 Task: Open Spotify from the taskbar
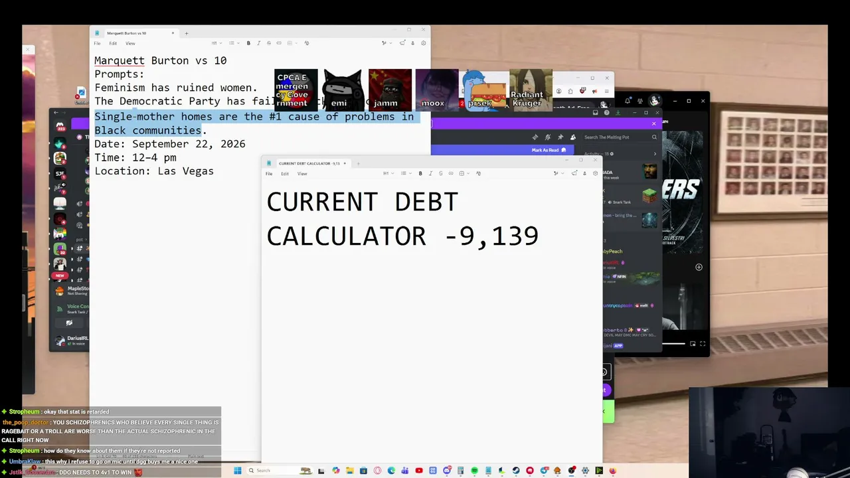click(474, 471)
